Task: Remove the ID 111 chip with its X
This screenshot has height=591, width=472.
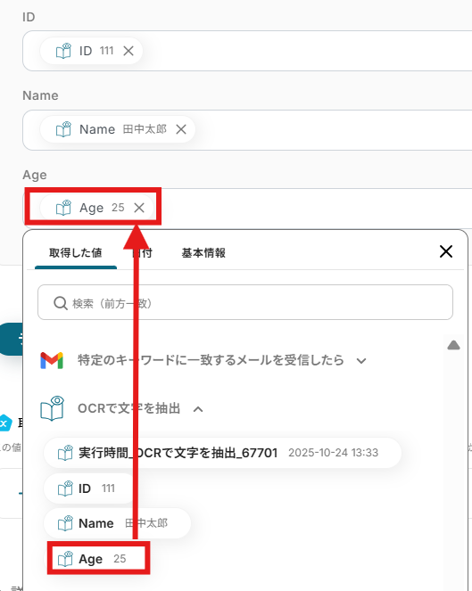Action: (128, 51)
